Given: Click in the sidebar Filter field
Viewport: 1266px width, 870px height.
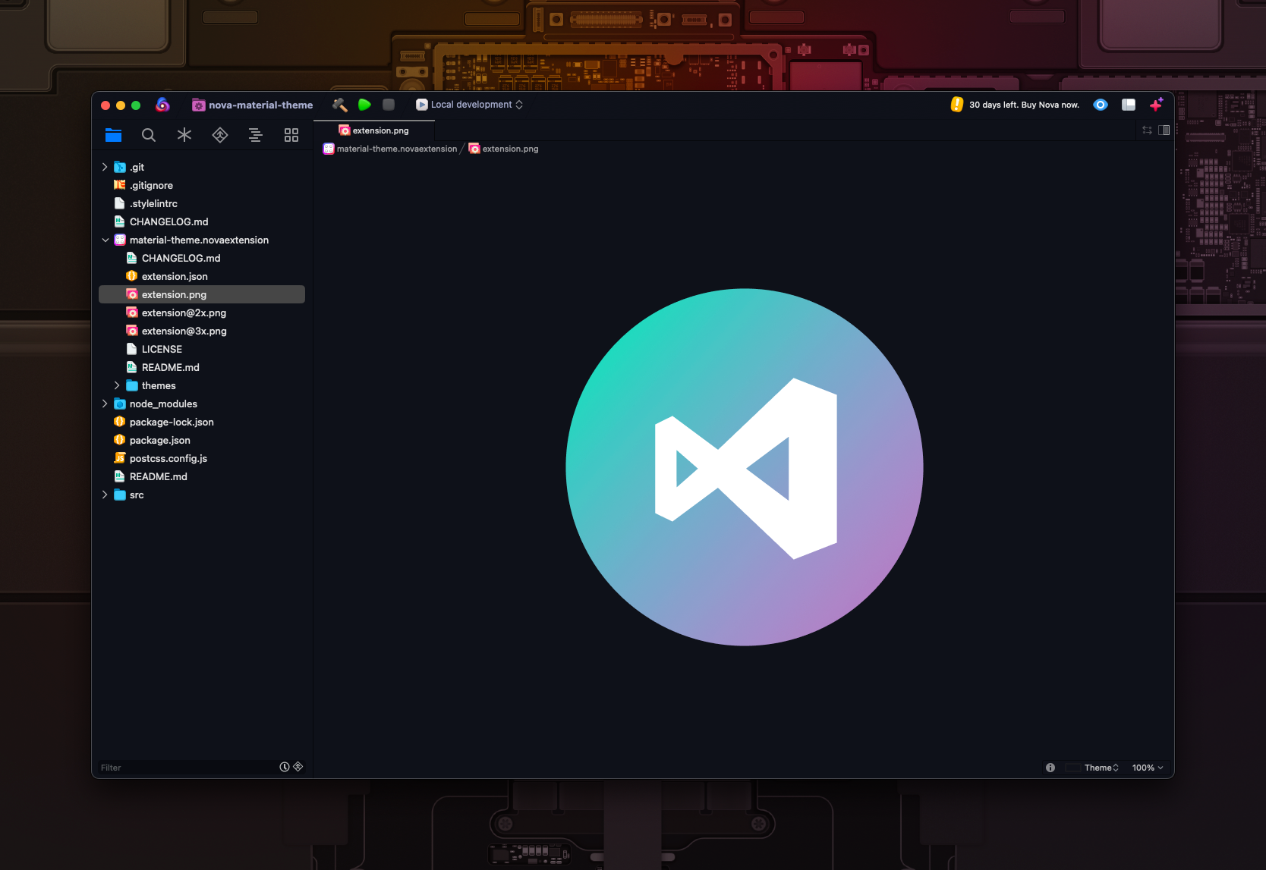Looking at the screenshot, I should pos(188,768).
